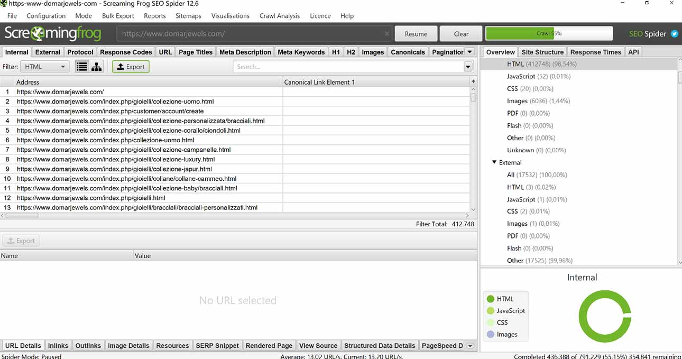Viewport: 682px width, 359px height.
Task: Click the plus icon above results table
Action: click(x=473, y=81)
